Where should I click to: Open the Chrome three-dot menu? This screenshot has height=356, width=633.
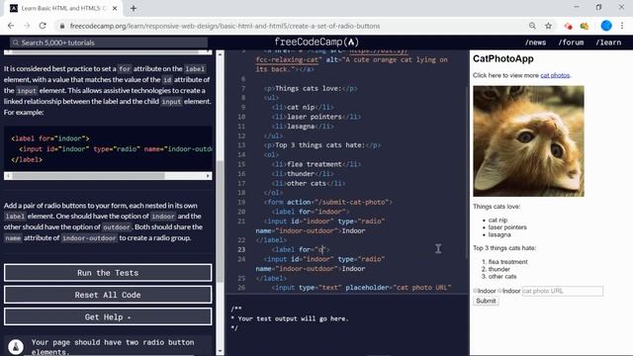[x=622, y=26]
